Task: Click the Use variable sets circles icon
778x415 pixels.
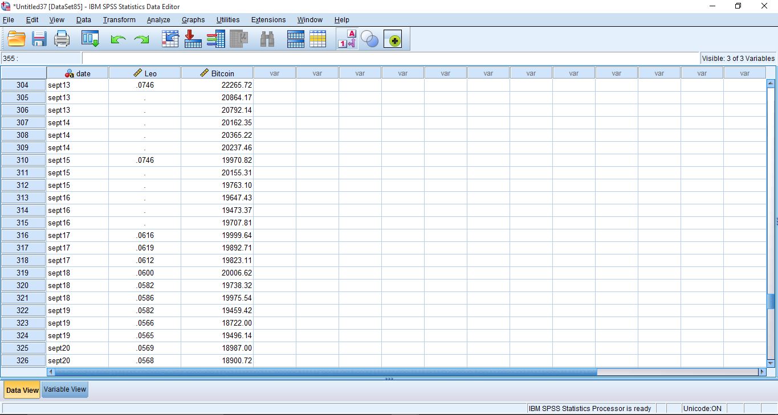Action: coord(370,39)
